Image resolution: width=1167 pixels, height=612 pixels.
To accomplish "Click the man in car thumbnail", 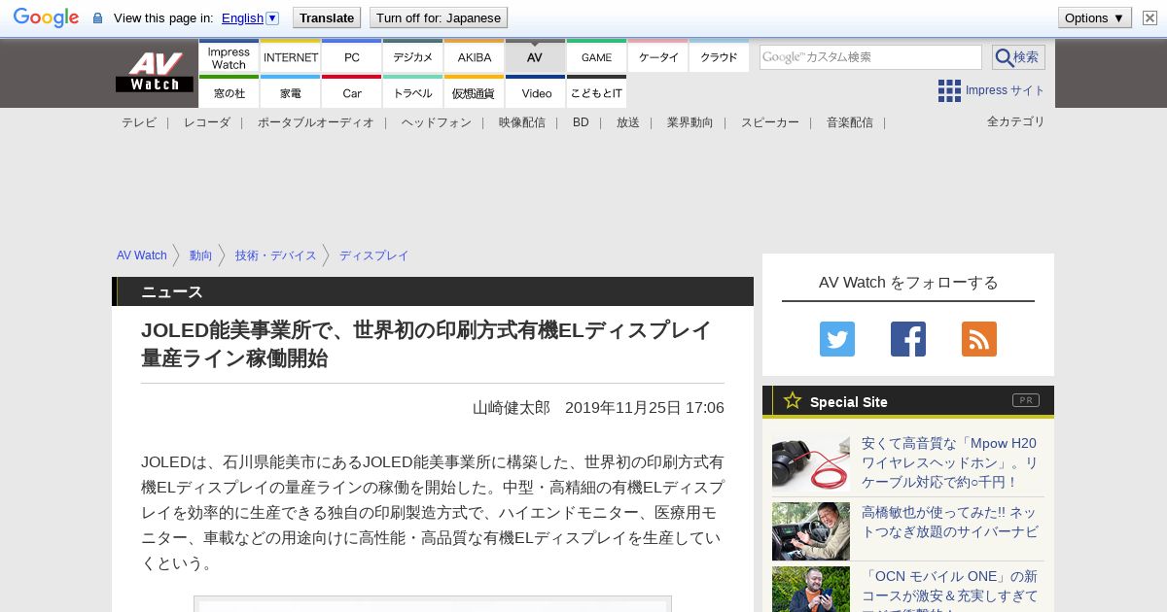I will [811, 531].
